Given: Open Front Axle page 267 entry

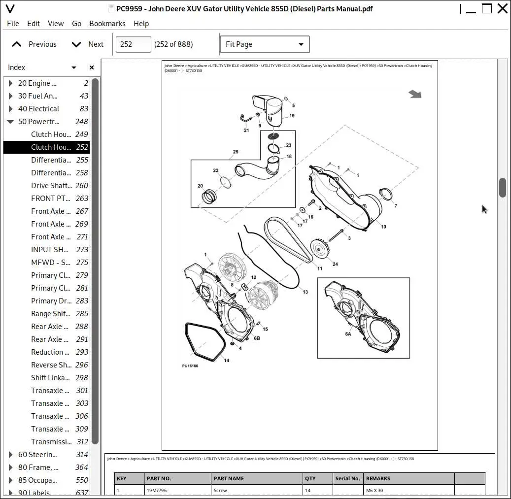Looking at the screenshot, I should click(47, 211).
